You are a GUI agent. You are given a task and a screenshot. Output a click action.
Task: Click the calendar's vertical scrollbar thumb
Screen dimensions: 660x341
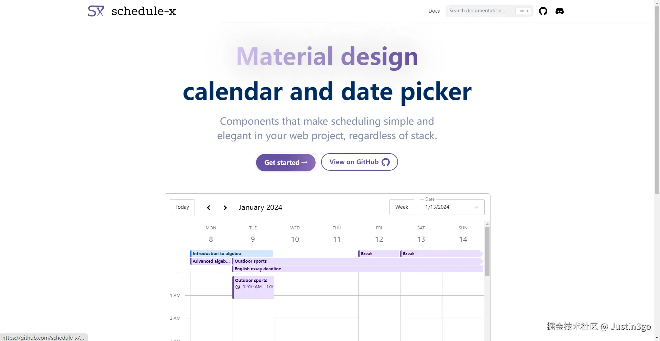pyautogui.click(x=487, y=251)
